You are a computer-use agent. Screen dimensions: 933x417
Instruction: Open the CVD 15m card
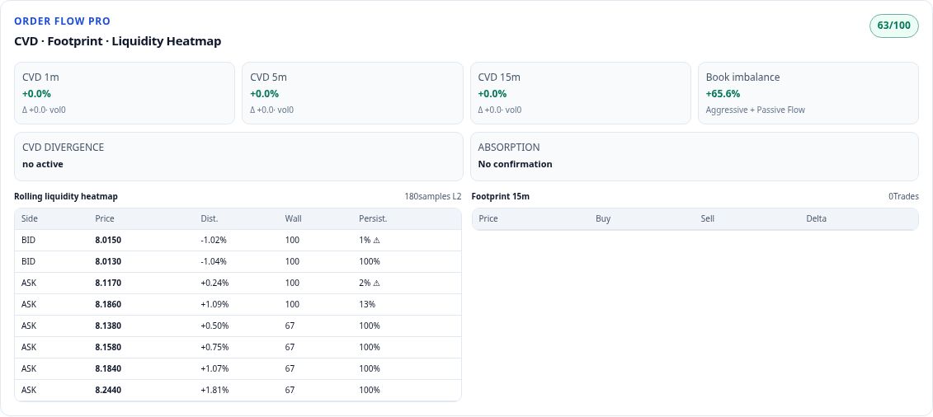tap(580, 93)
